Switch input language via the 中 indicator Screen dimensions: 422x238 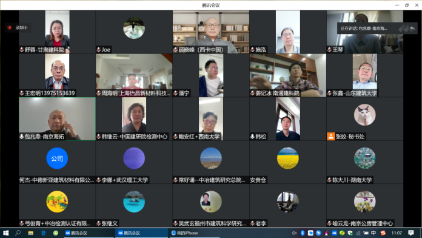[373, 233]
